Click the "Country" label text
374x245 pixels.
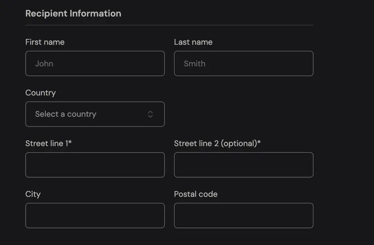pos(40,92)
